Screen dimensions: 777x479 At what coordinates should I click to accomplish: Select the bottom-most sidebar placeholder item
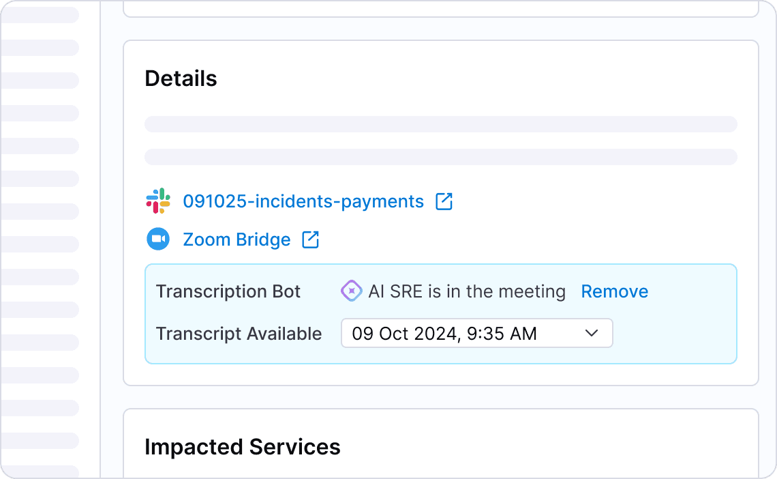(40, 472)
